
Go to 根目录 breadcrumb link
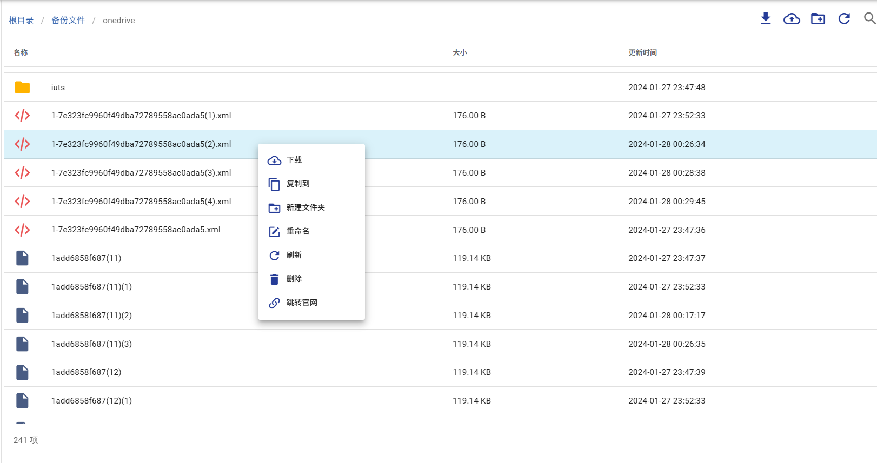click(21, 21)
